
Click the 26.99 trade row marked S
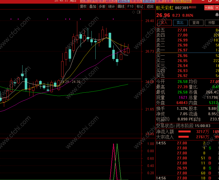[187, 168]
